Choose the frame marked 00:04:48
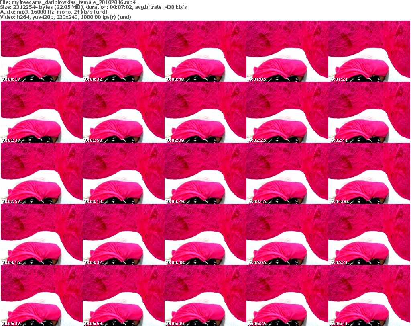411x326 pixels. click(205, 234)
